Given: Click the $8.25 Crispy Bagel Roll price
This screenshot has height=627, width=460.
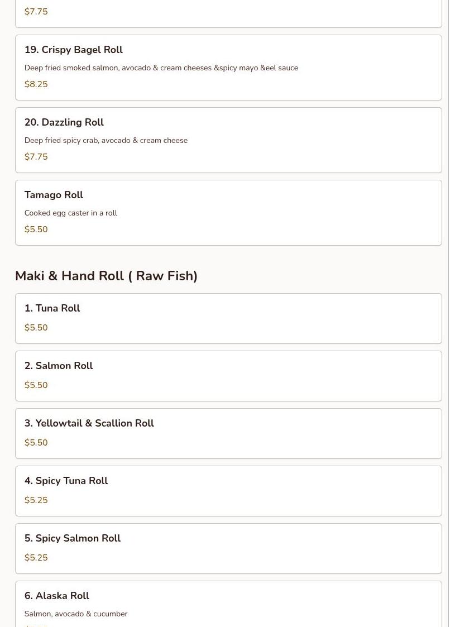Looking at the screenshot, I should tap(36, 84).
